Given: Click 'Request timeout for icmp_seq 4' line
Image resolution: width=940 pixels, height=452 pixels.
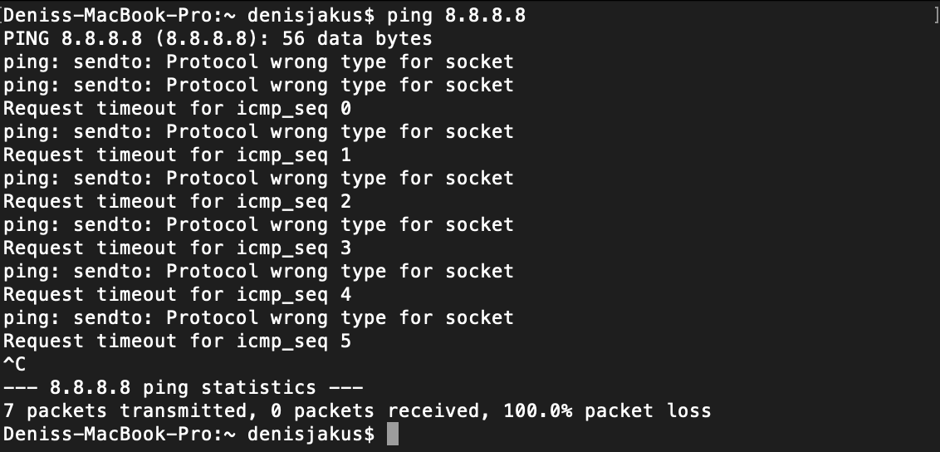Looking at the screenshot, I should [x=178, y=294].
